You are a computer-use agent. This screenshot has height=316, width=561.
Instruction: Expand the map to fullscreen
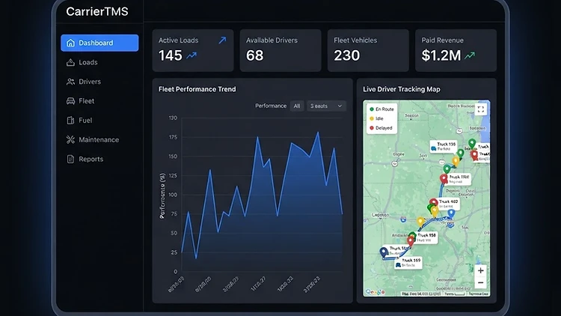pos(481,109)
